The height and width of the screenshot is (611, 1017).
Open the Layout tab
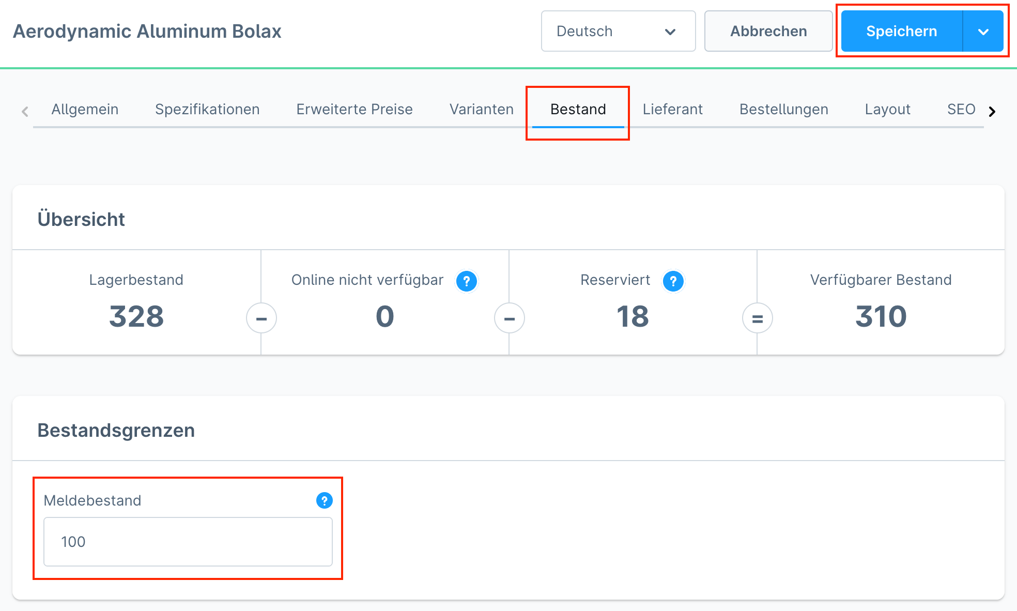pyautogui.click(x=887, y=110)
